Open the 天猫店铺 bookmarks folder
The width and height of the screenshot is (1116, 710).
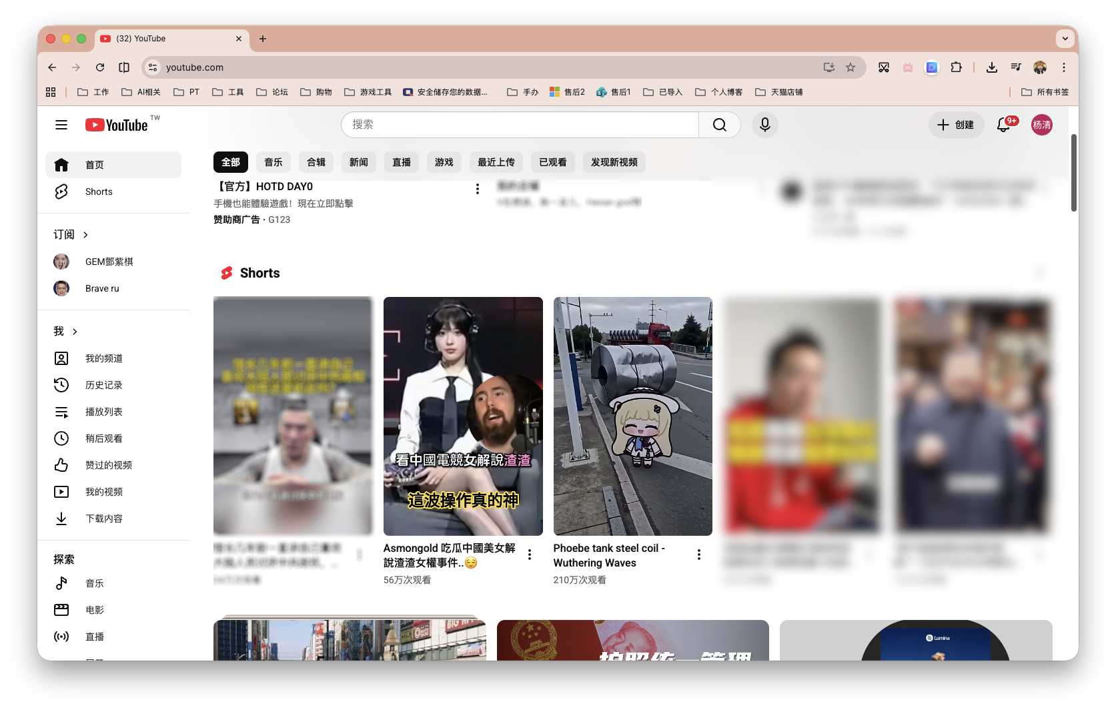tap(779, 92)
